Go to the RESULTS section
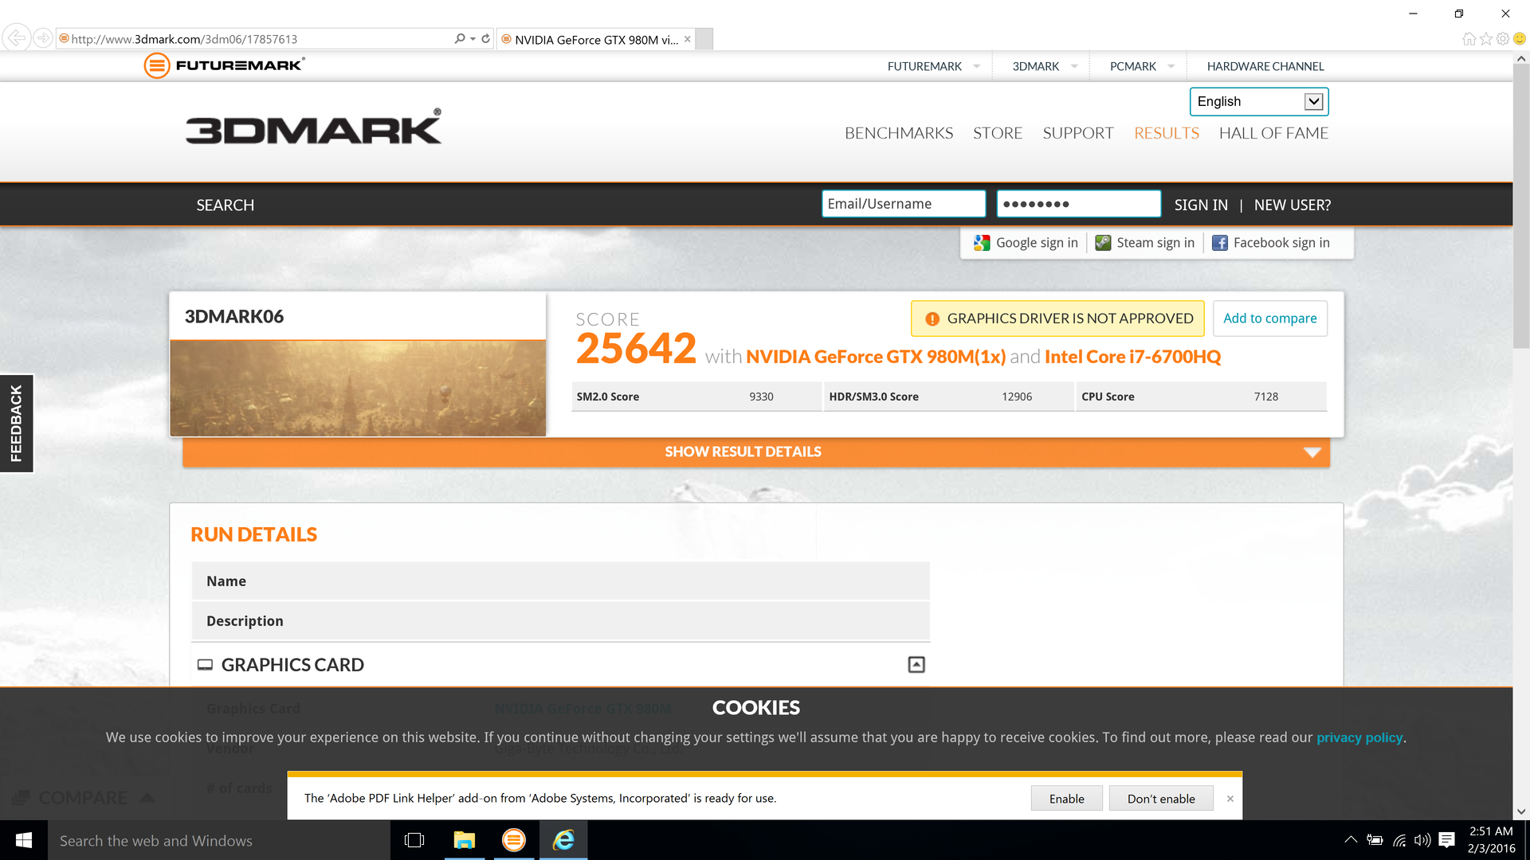 (x=1166, y=133)
